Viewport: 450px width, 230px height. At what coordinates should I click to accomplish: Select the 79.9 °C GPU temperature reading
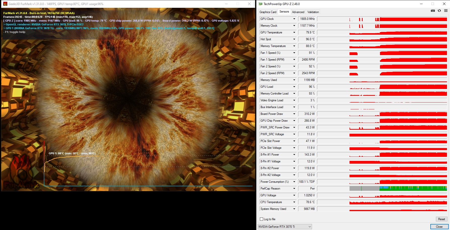(x=307, y=32)
